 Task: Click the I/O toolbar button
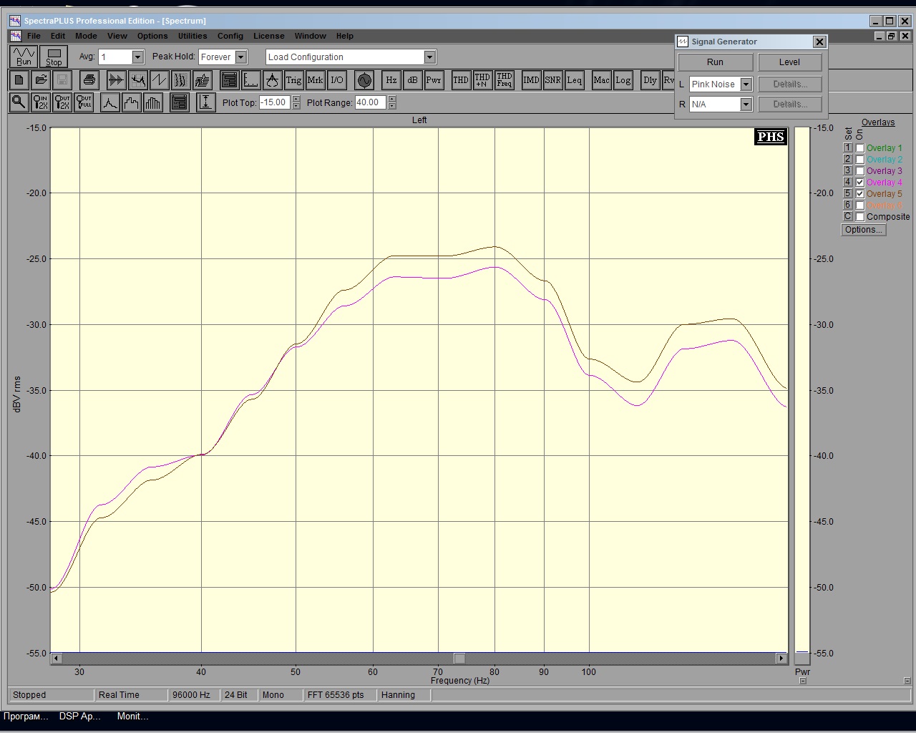(x=336, y=80)
